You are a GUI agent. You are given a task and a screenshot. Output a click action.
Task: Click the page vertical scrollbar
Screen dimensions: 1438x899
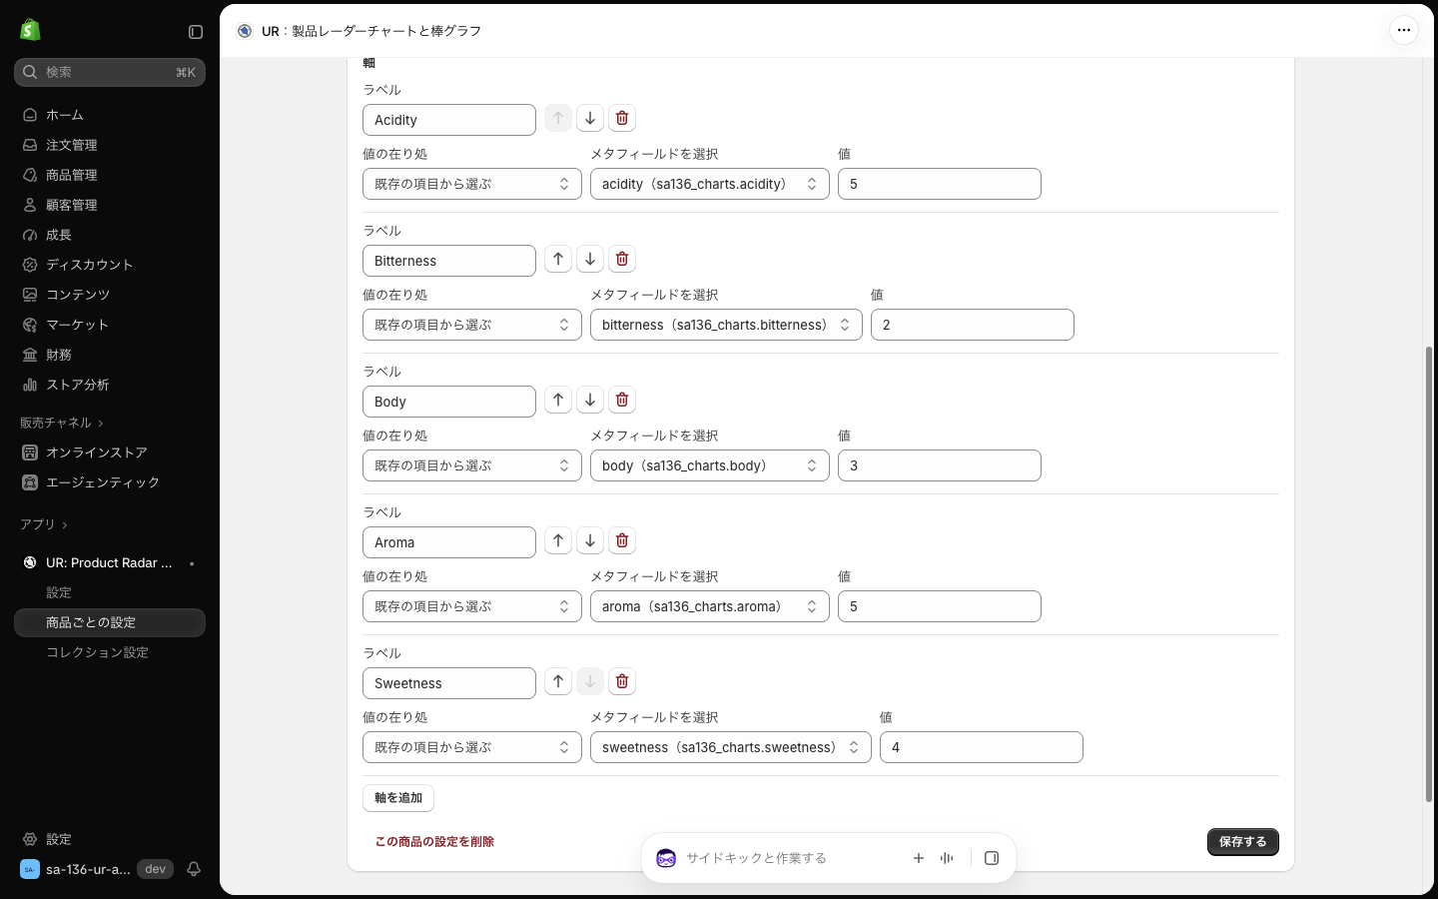pos(1429,573)
